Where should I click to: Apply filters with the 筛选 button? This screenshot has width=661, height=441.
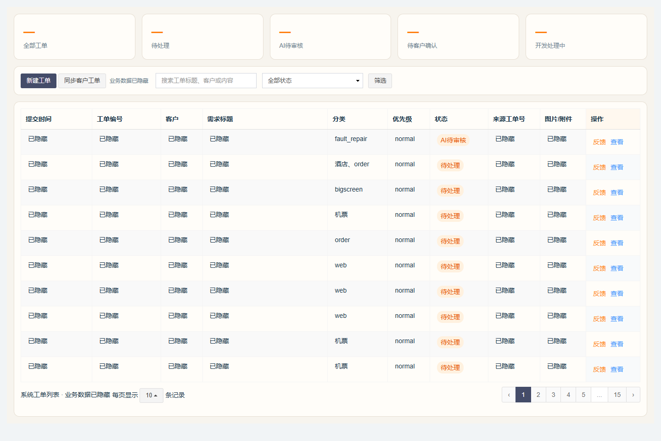(x=380, y=80)
